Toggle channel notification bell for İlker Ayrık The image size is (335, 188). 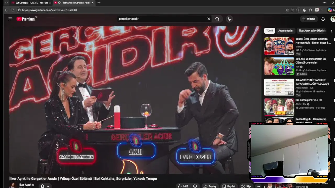[x=42, y=186]
